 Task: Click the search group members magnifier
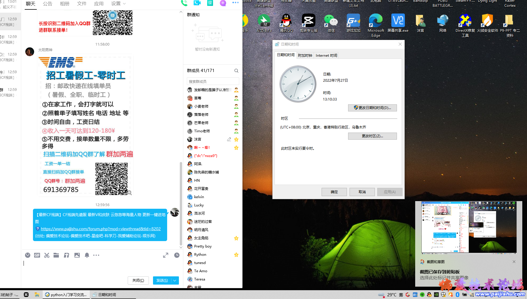236,71
